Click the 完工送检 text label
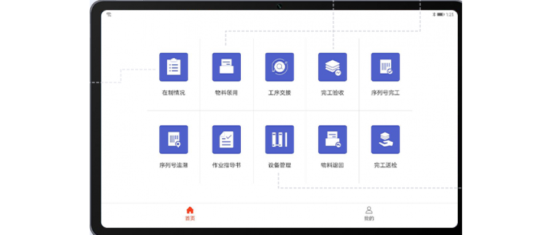The height and width of the screenshot is (235, 553). 385,165
